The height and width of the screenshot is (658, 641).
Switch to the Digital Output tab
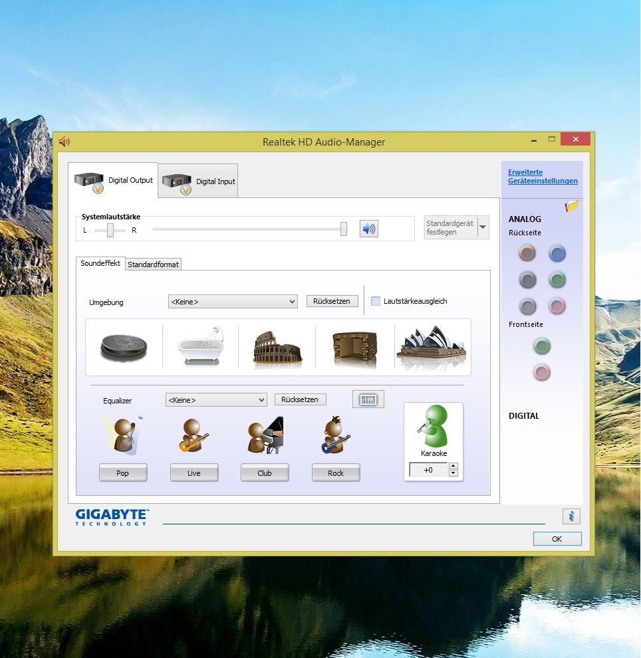coord(113,180)
